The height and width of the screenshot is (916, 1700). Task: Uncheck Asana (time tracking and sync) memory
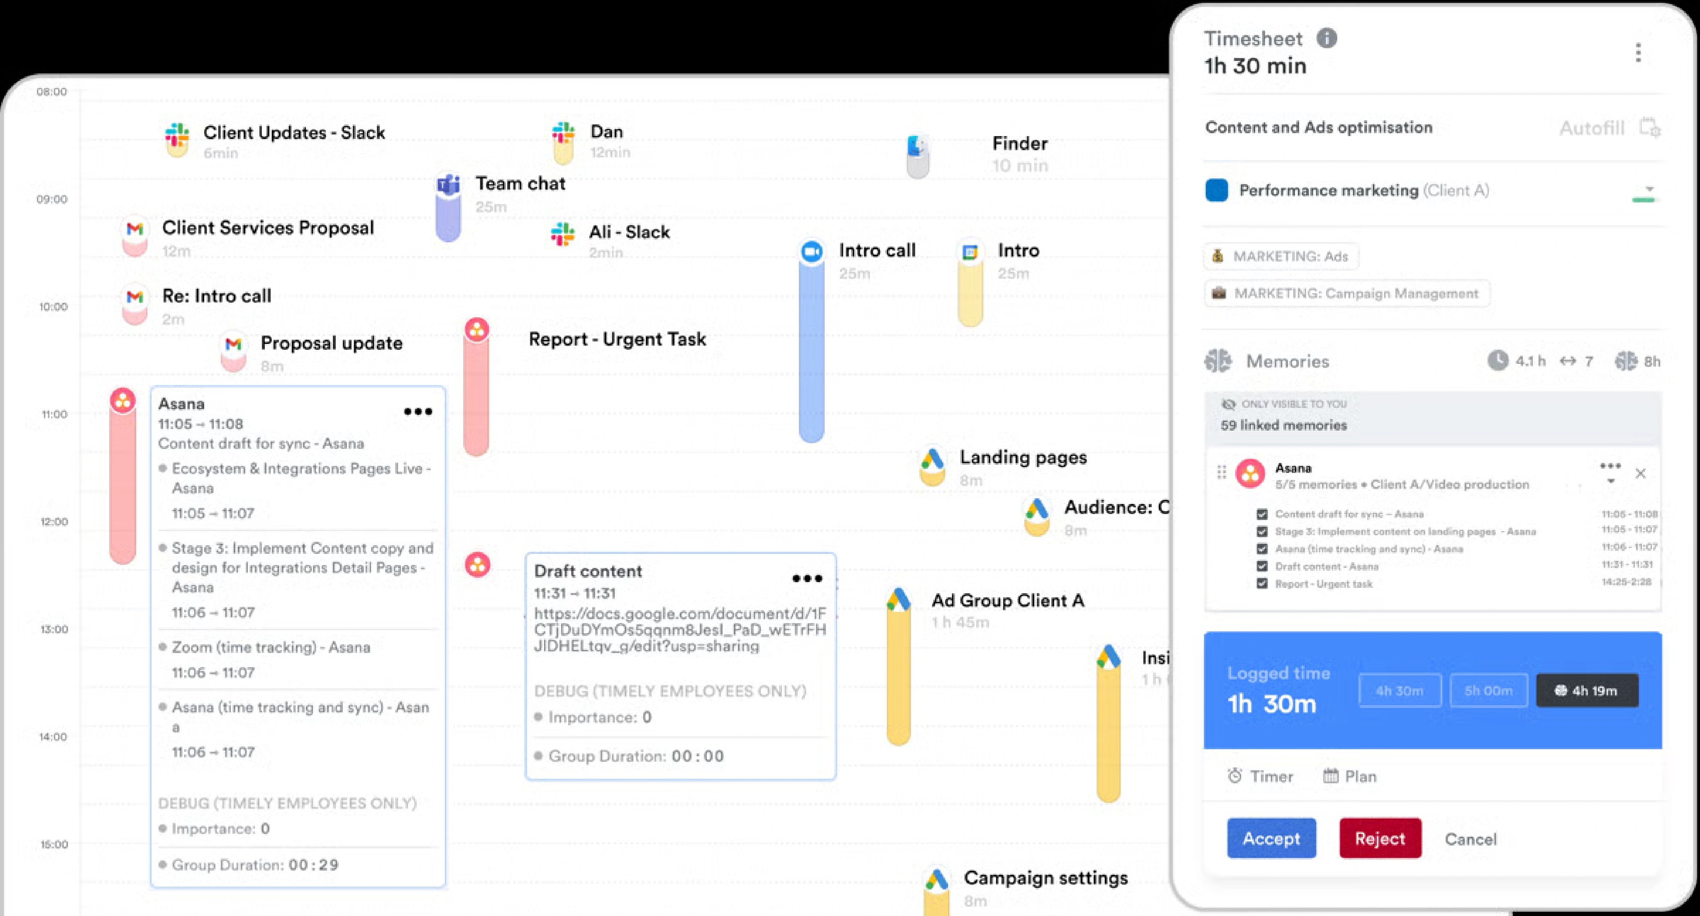[1262, 549]
